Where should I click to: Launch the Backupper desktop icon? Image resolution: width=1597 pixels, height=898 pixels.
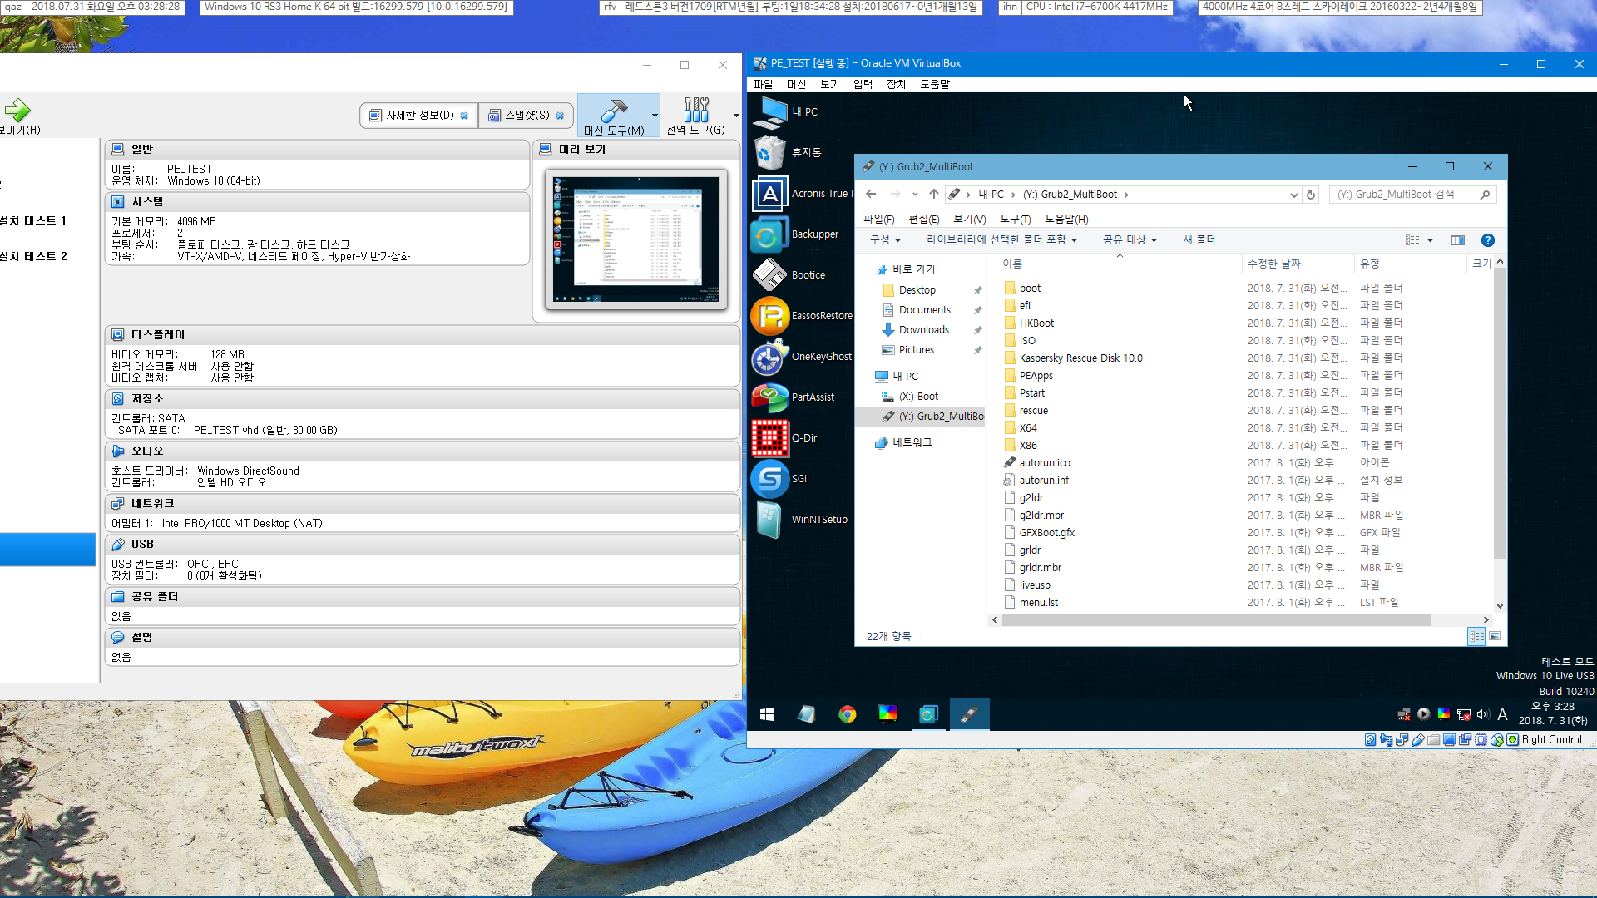coord(770,234)
